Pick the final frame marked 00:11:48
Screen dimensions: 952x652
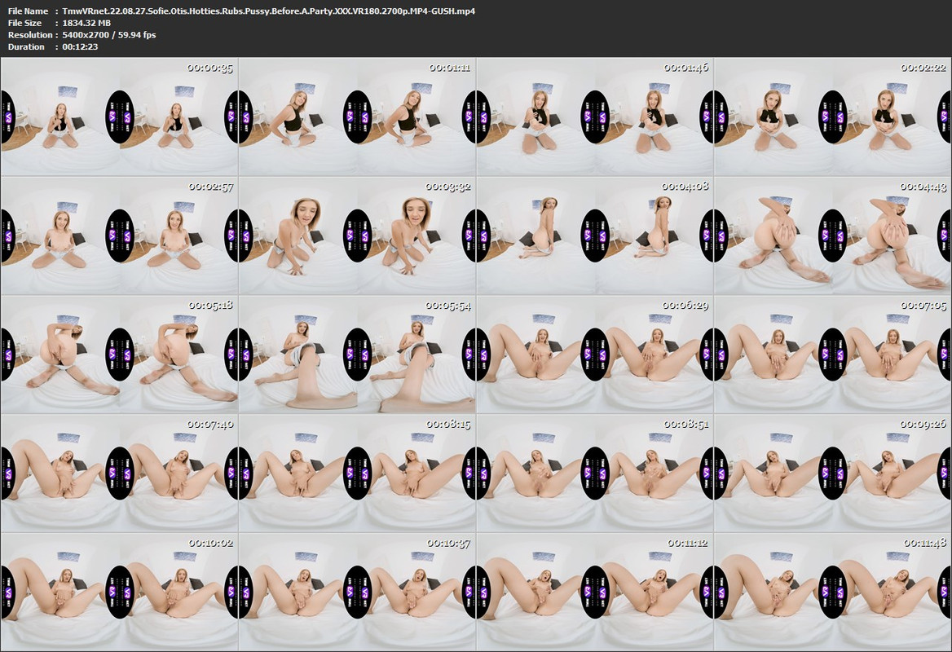(x=832, y=593)
